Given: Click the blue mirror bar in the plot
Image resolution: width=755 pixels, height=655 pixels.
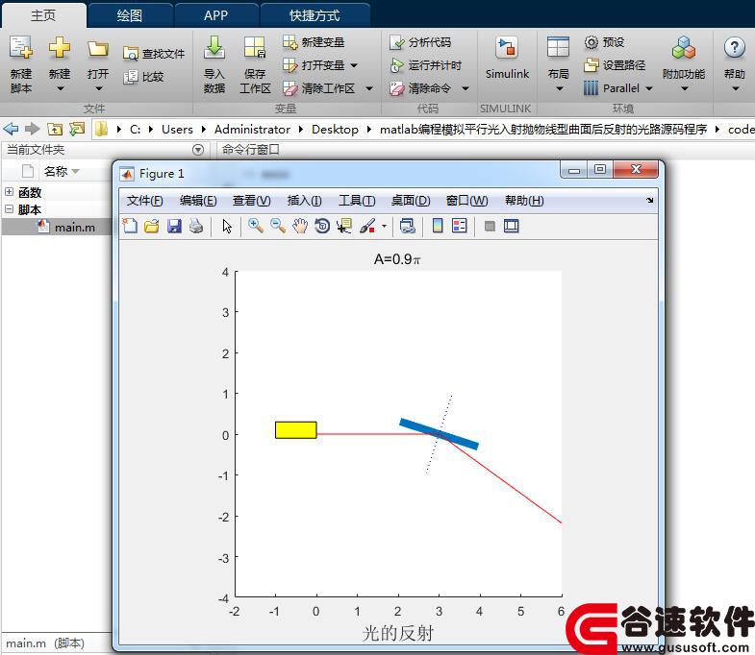Looking at the screenshot, I should (439, 434).
